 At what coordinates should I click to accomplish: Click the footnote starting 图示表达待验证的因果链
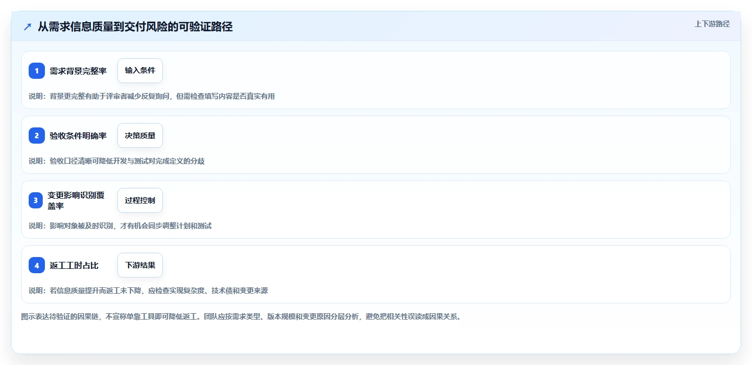[242, 316]
